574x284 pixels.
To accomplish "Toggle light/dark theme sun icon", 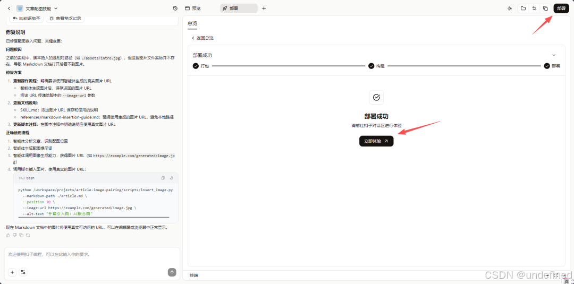I will pyautogui.click(x=510, y=8).
